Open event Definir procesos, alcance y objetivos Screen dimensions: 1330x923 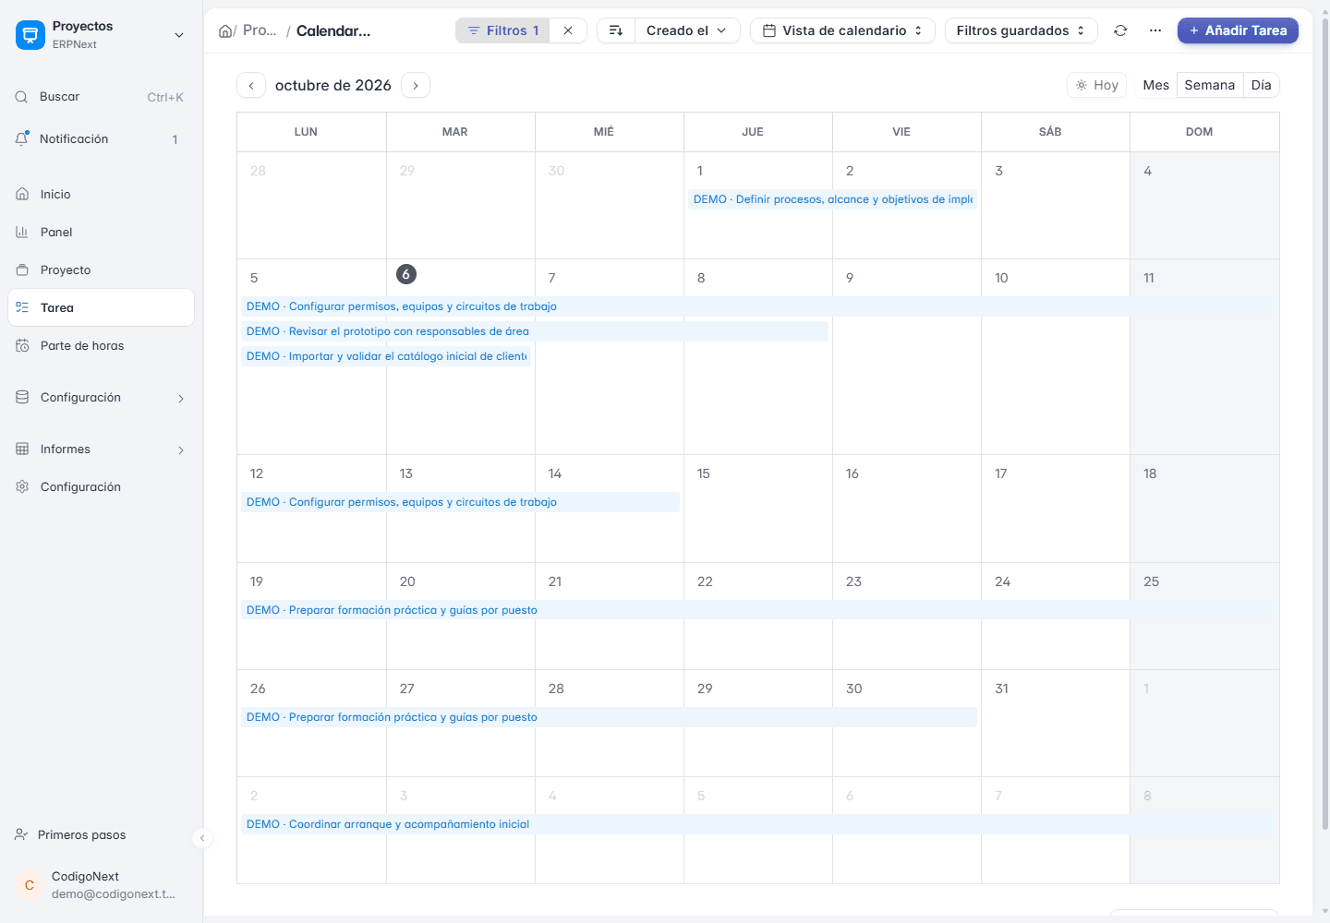pyautogui.click(x=832, y=199)
